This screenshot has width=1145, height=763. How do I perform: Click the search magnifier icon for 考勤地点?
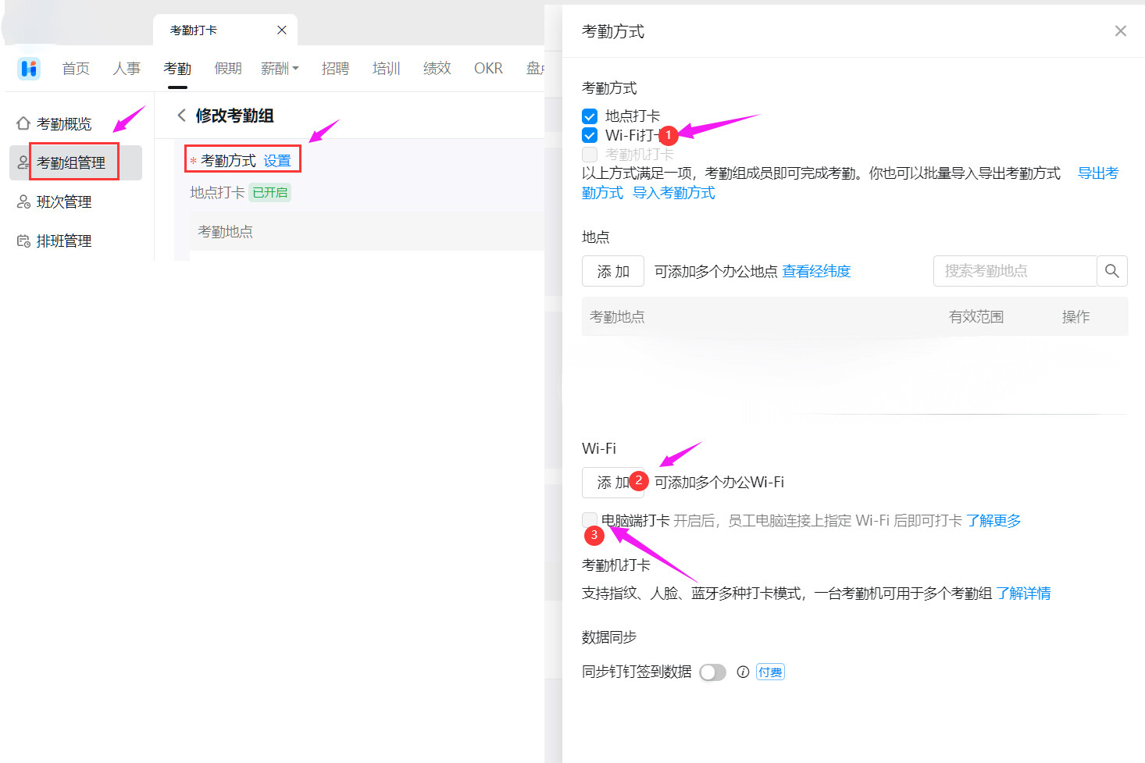[x=1111, y=271]
